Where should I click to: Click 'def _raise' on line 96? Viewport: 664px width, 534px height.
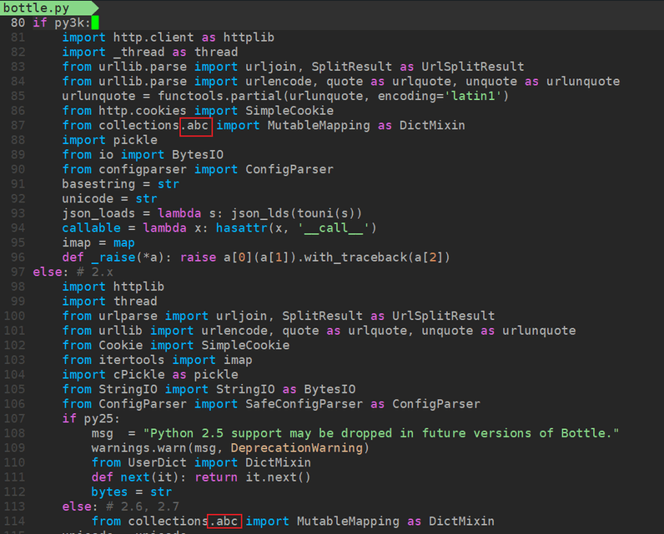click(x=98, y=257)
